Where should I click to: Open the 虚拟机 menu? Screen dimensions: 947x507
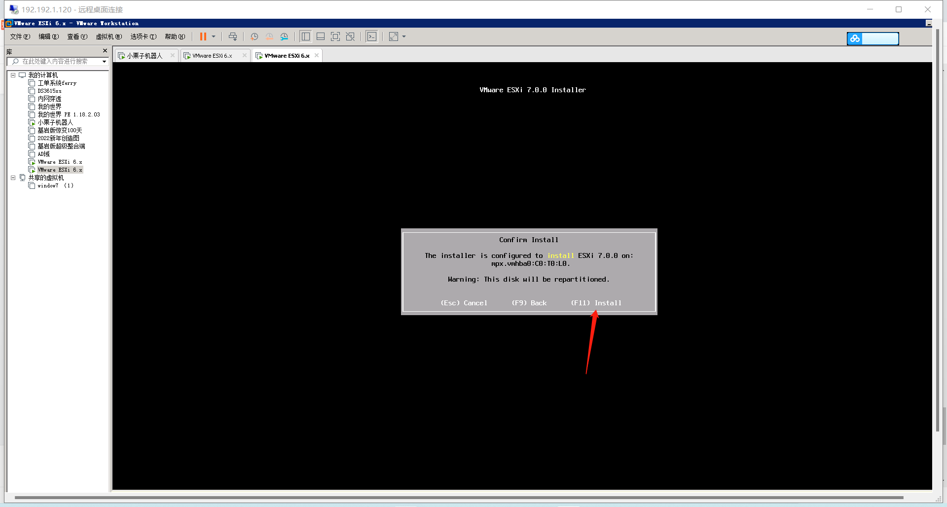coord(109,36)
